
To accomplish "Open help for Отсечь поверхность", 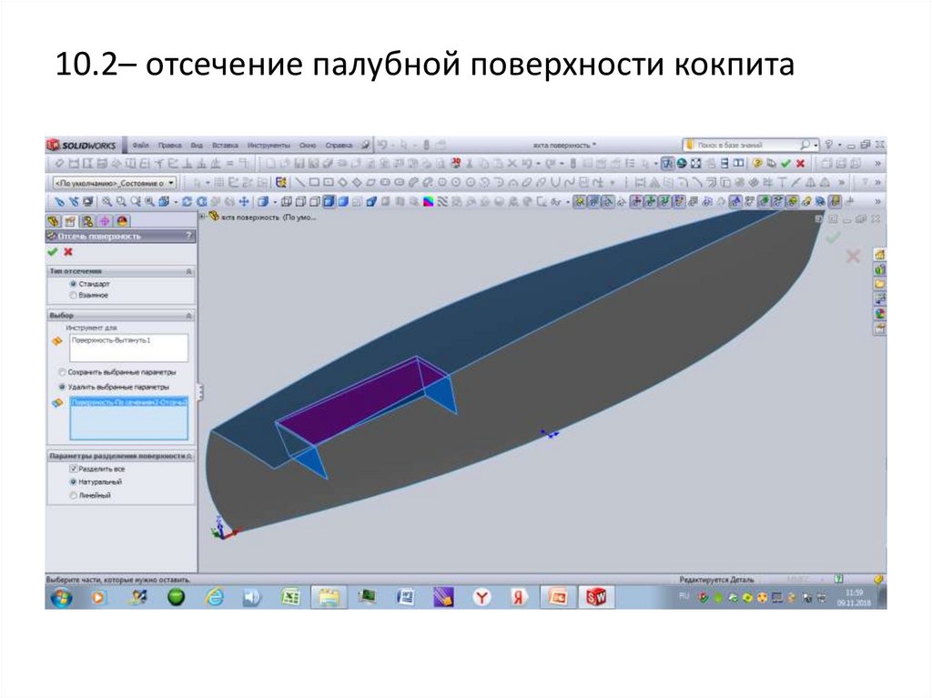I will pos(189,236).
